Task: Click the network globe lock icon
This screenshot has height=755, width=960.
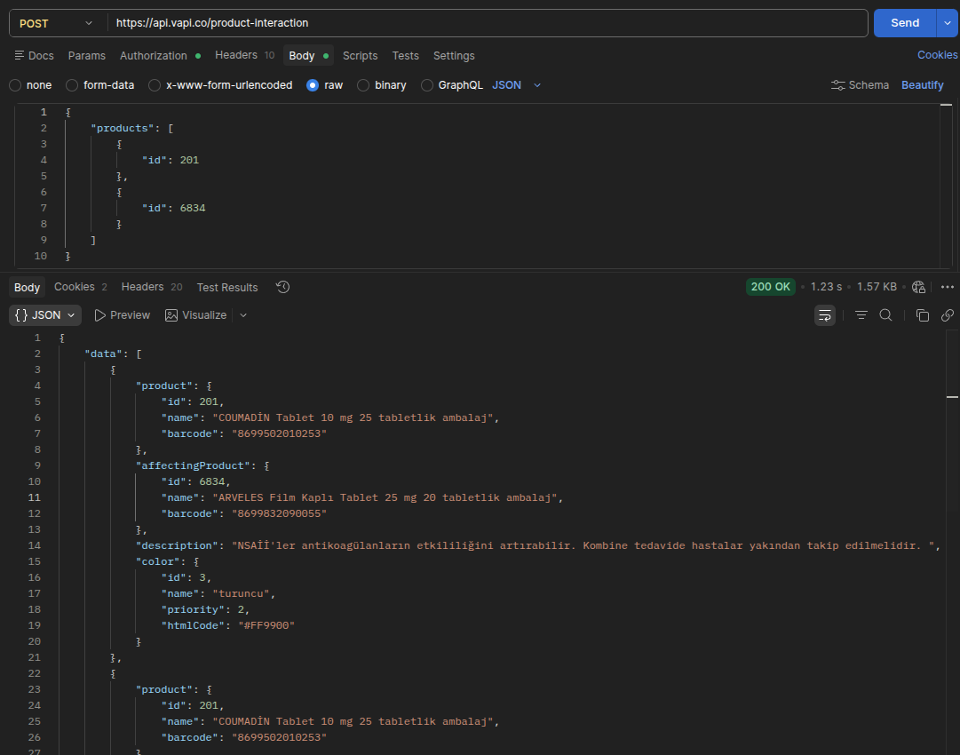Action: click(x=918, y=287)
